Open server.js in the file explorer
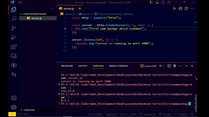The image size is (209, 117). 38,18
